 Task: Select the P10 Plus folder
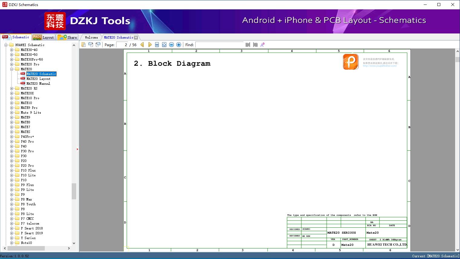[28, 170]
